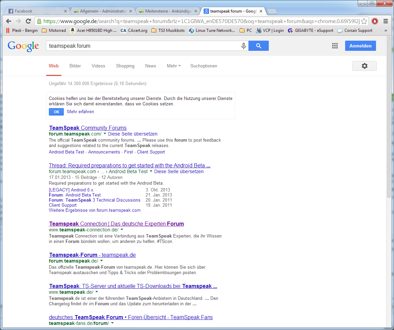Open the Chrome menu hamburger icon
Image resolution: width=394 pixels, height=330 pixels.
[x=386, y=21]
